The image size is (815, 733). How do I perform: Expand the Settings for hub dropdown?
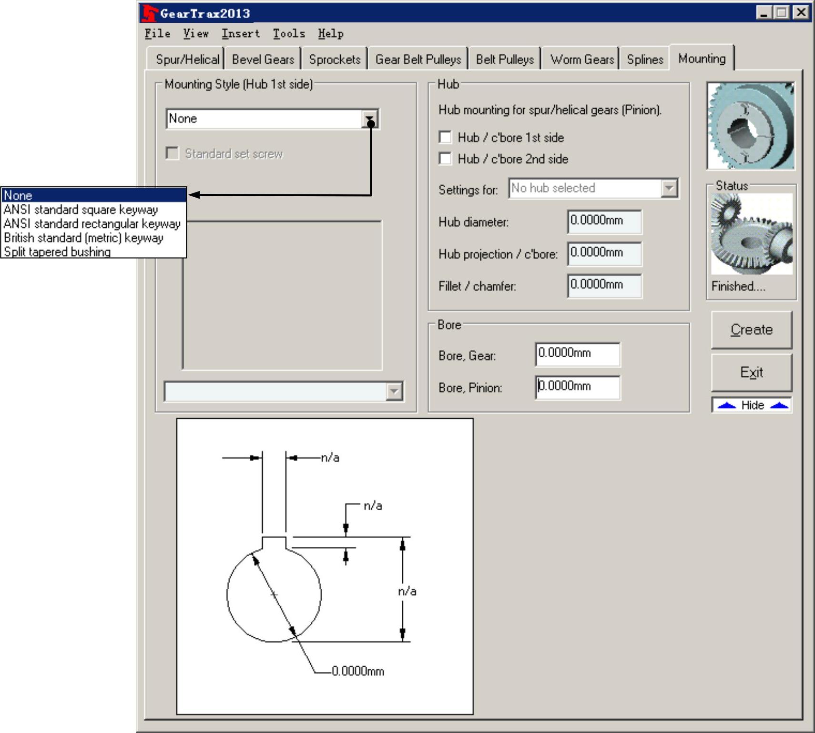click(669, 189)
